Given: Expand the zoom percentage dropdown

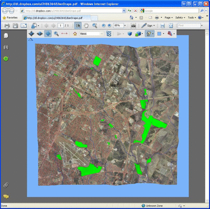Looking at the screenshot, I should [125, 26].
